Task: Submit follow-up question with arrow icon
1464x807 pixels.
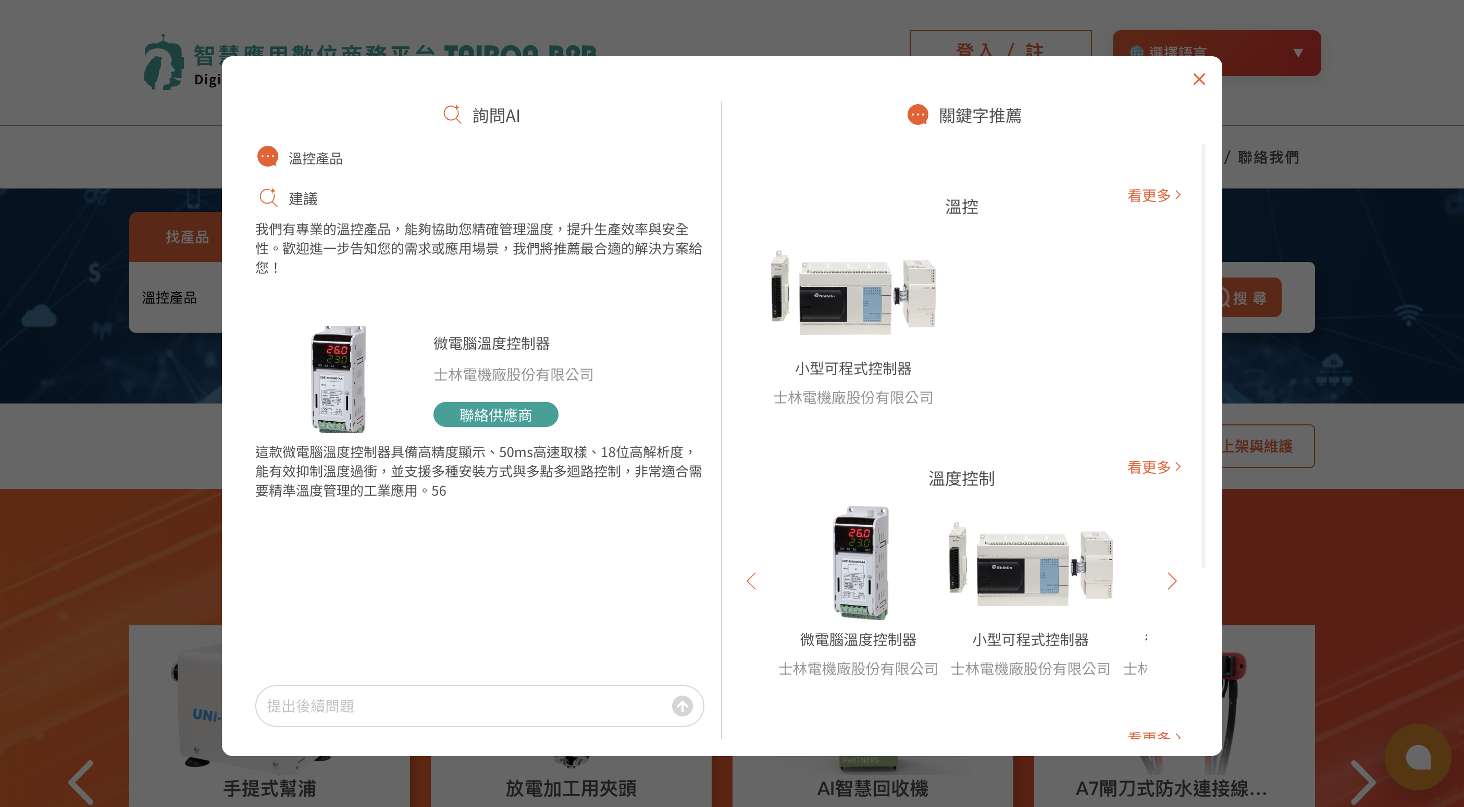Action: pyautogui.click(x=682, y=706)
